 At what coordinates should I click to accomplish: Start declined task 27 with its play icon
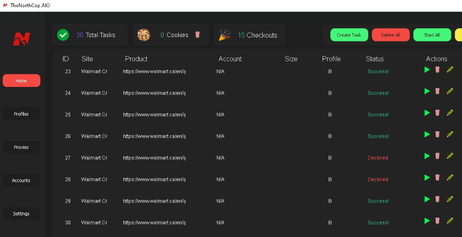pyautogui.click(x=427, y=156)
